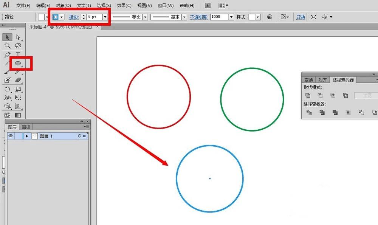Toggle visibility eye of 图层 1
The height and width of the screenshot is (225, 378).
tap(11, 136)
